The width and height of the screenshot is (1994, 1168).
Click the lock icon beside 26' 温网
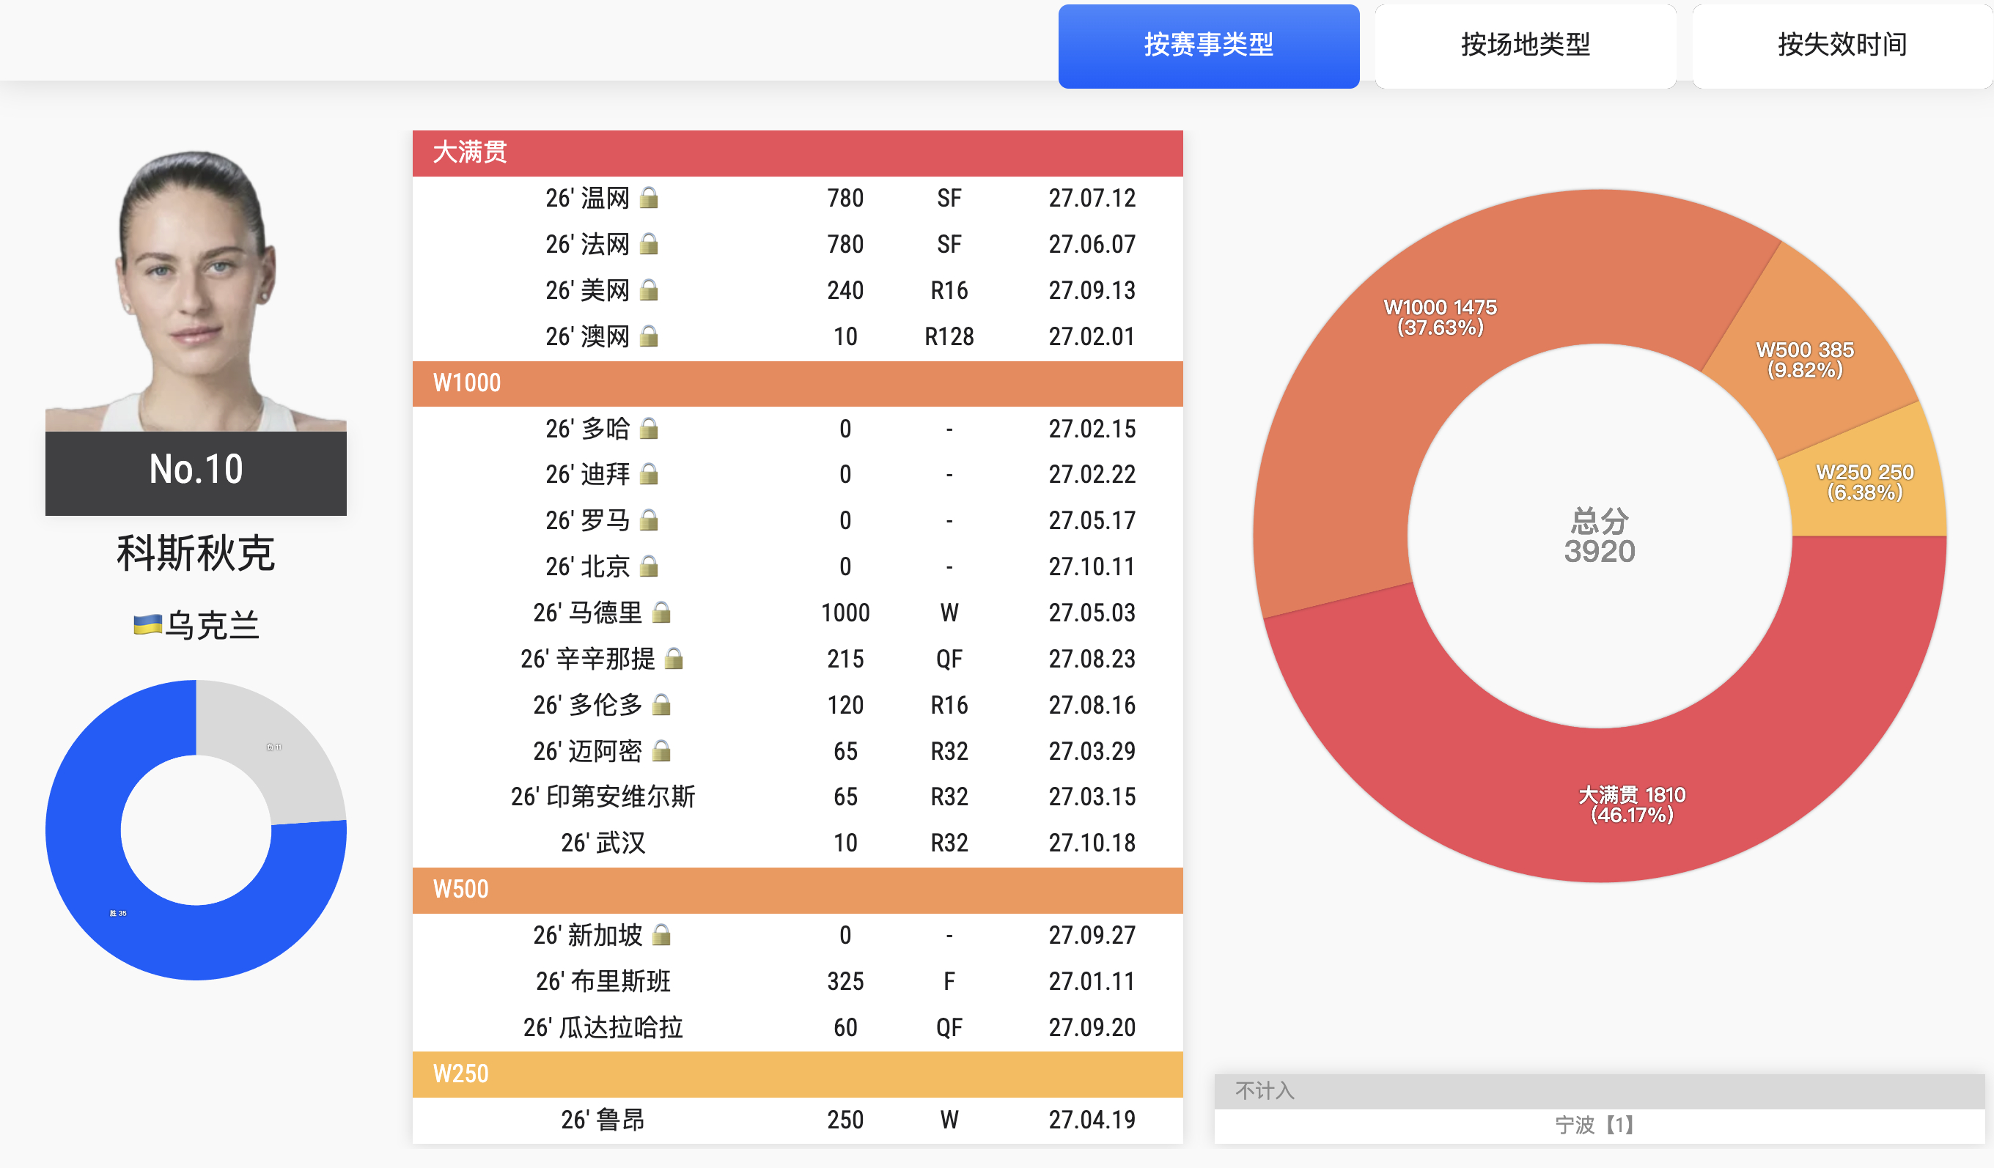(649, 197)
